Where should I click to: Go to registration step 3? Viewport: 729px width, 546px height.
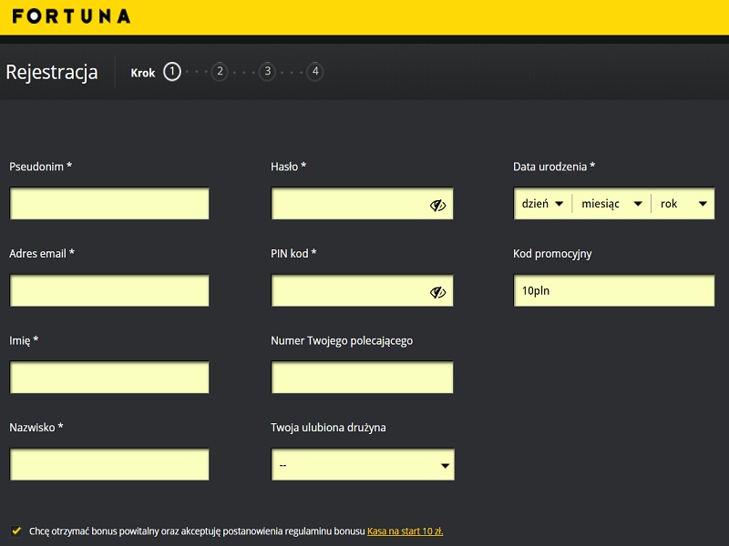click(267, 72)
